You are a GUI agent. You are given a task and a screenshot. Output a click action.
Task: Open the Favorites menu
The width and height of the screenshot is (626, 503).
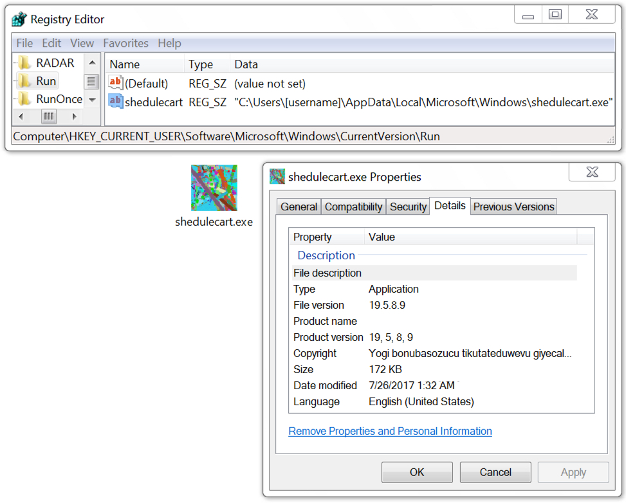[125, 43]
